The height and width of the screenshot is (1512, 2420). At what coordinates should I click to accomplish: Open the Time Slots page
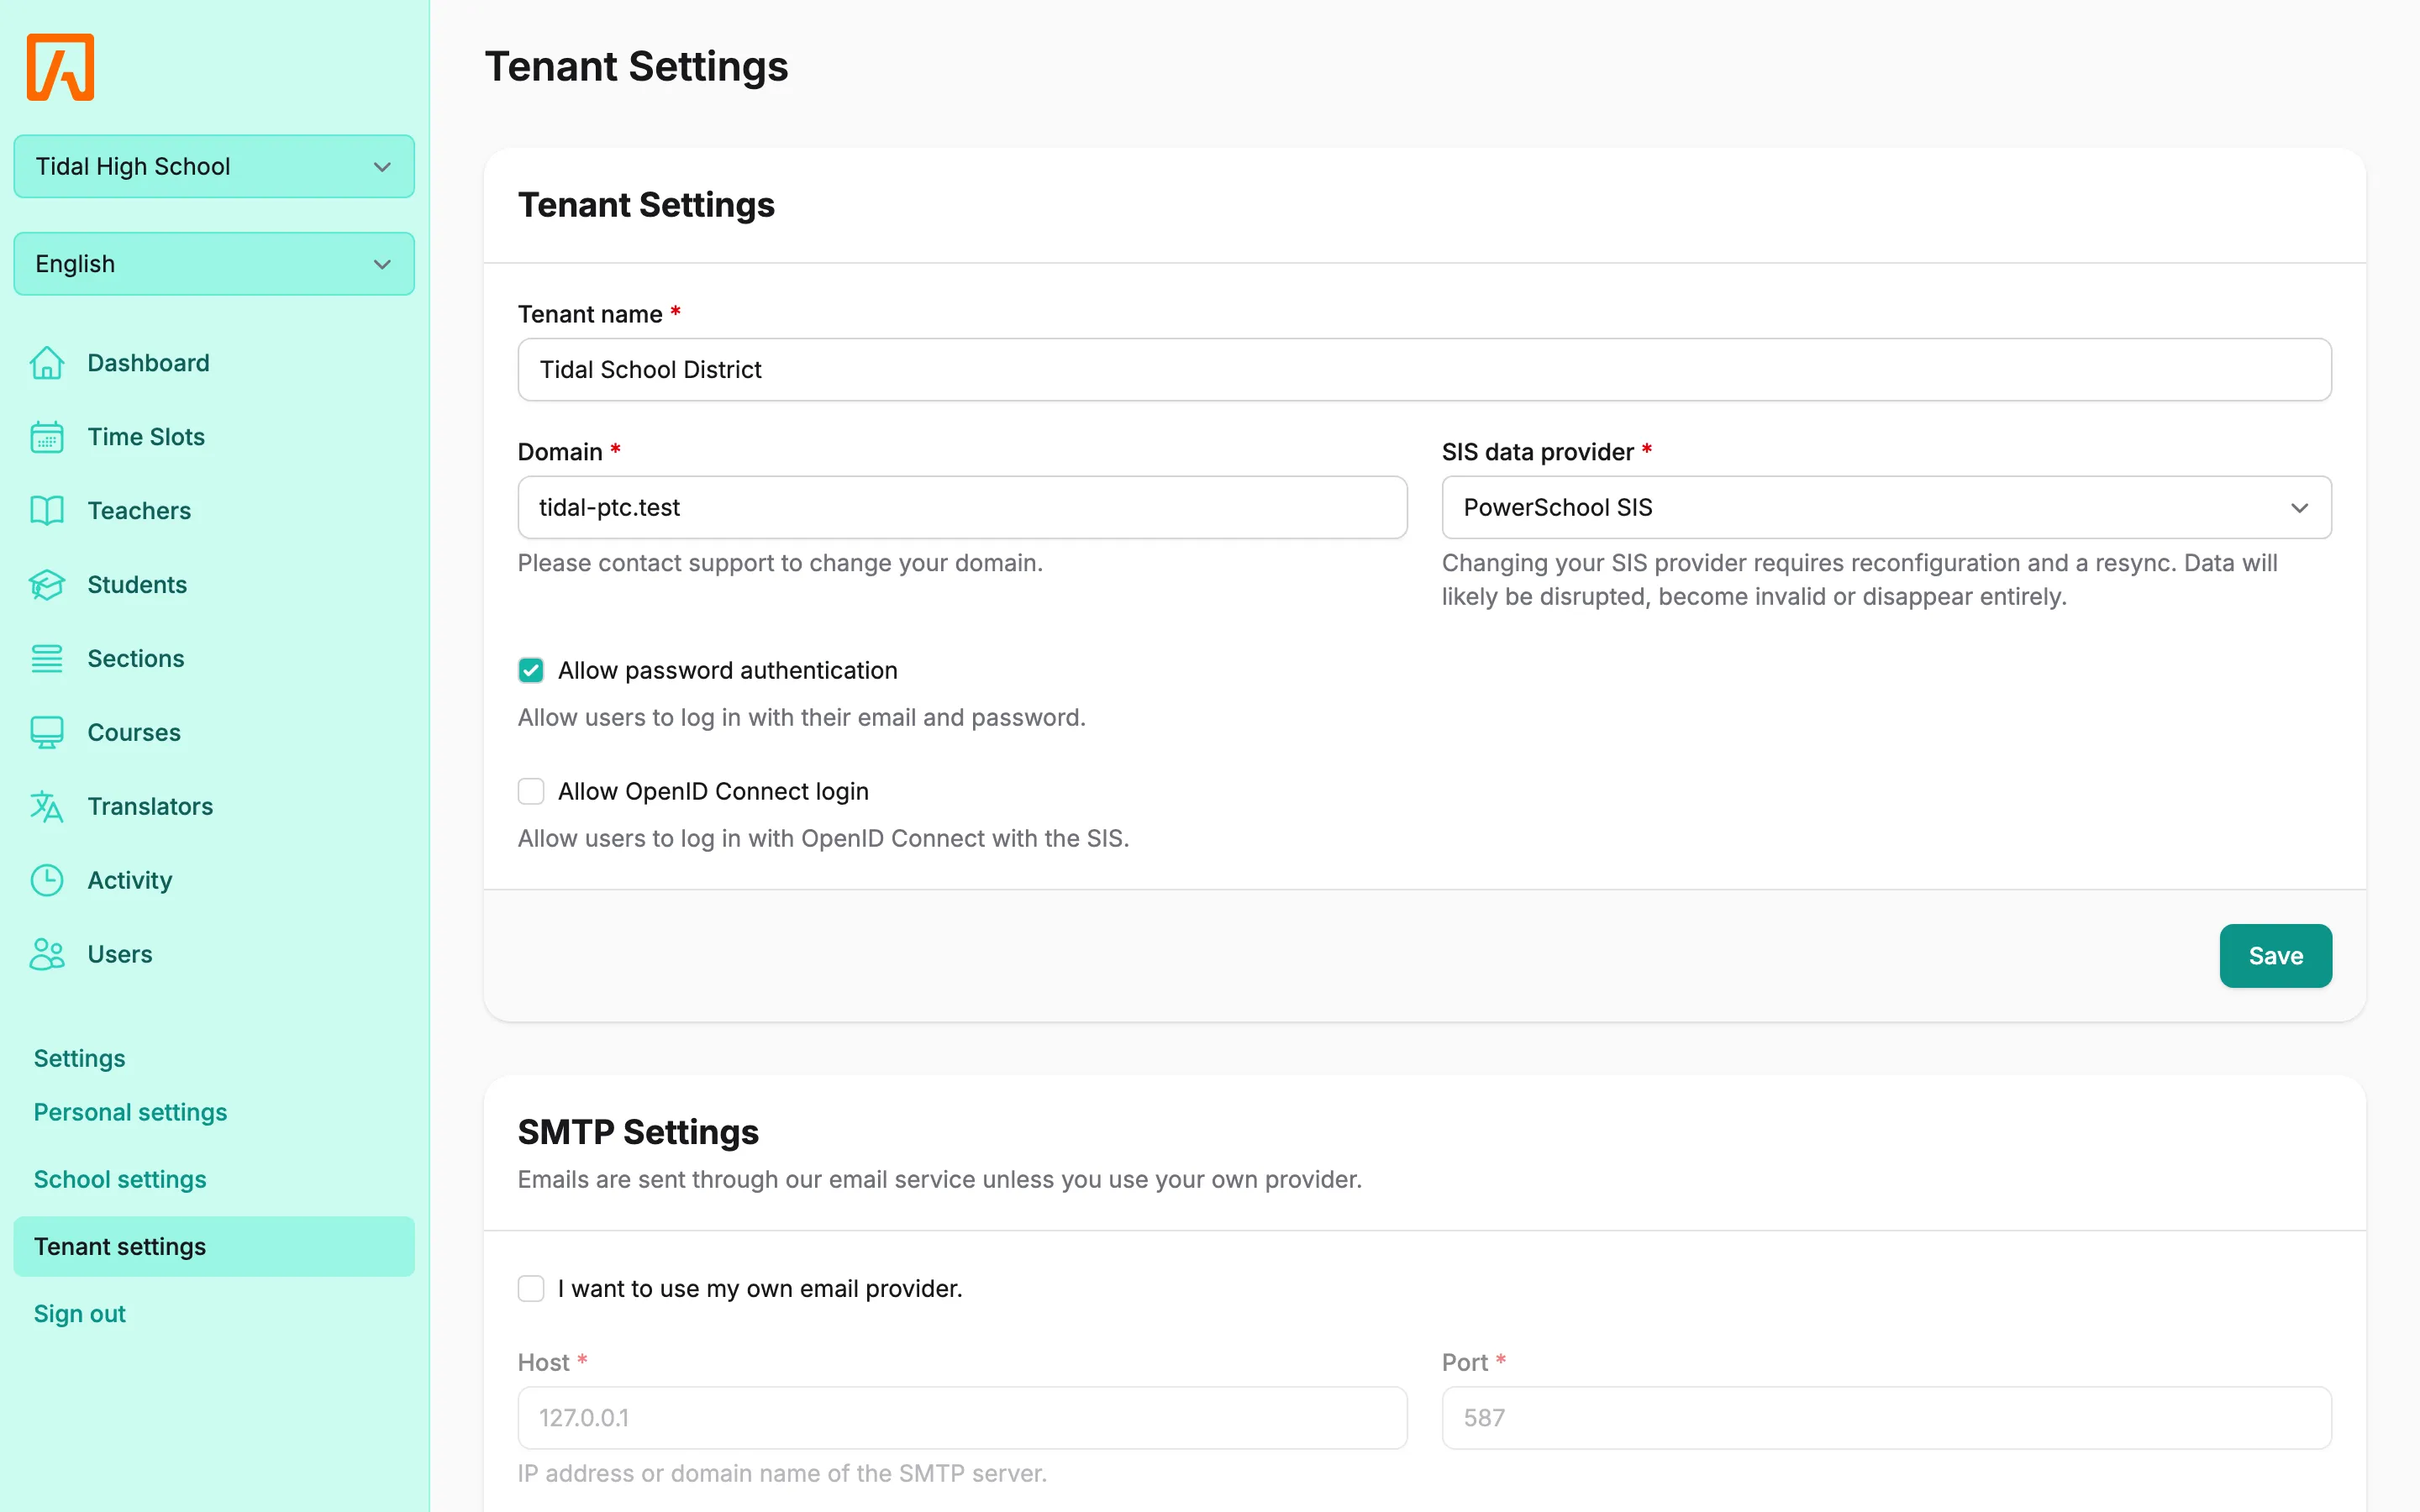click(x=146, y=437)
